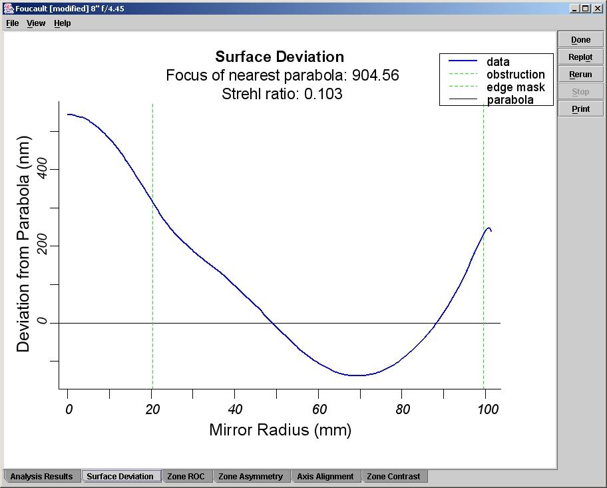
Task: Click the 'data' entry in the legend
Action: click(x=498, y=62)
